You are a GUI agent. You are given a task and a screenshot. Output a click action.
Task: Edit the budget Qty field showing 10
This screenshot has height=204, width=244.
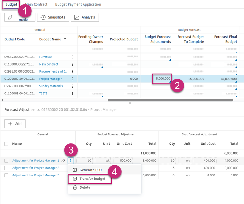pos(84,161)
